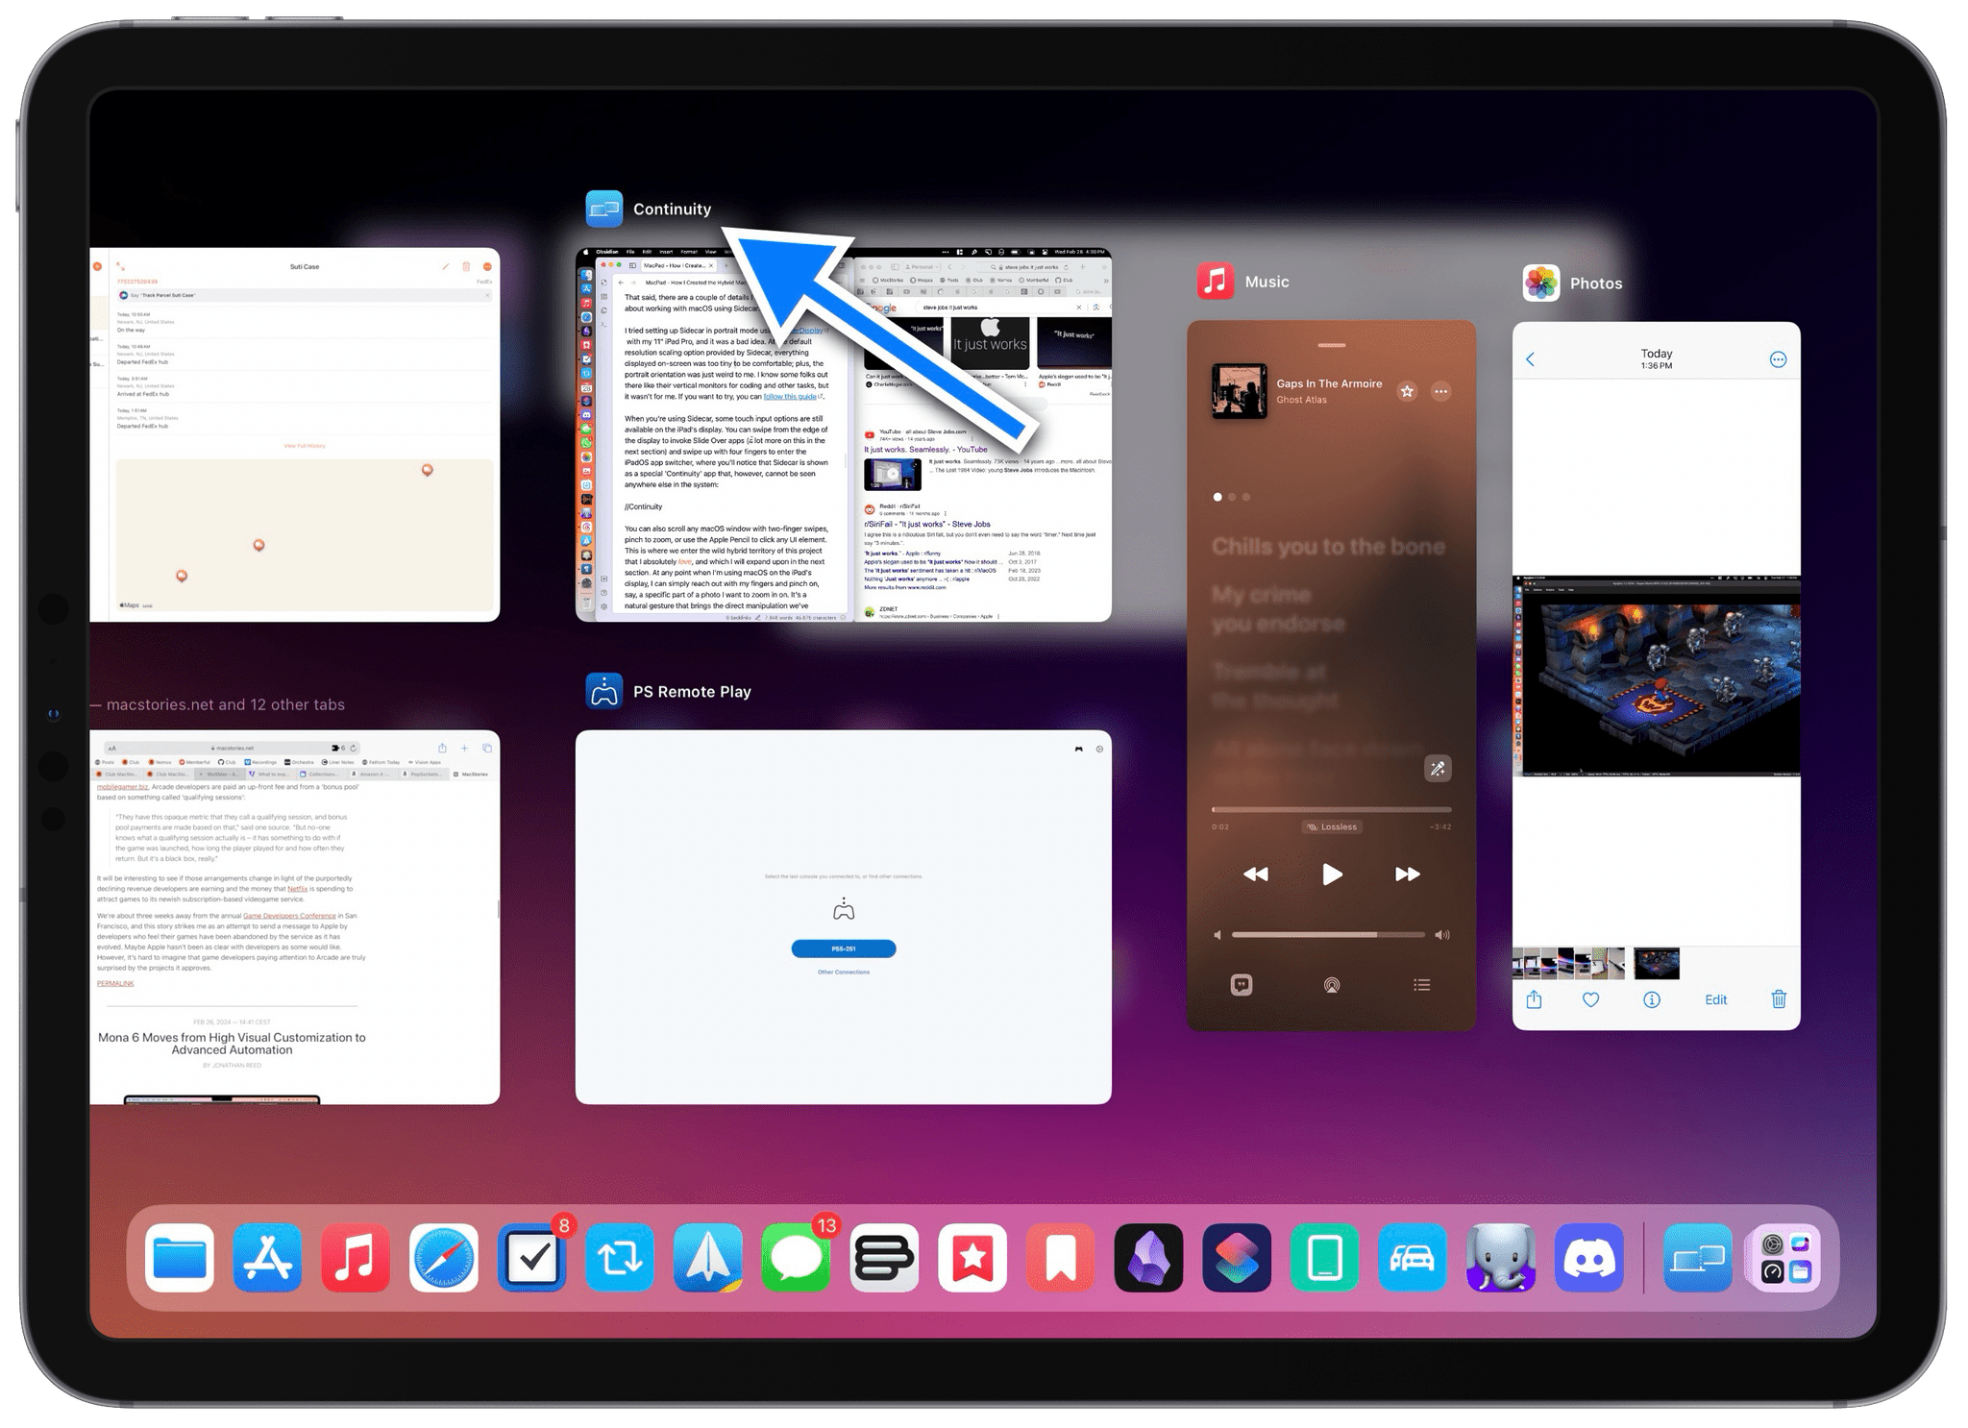Play the song Gaps In The Armoire
Image resolution: width=1968 pixels, height=1428 pixels.
(x=1332, y=874)
